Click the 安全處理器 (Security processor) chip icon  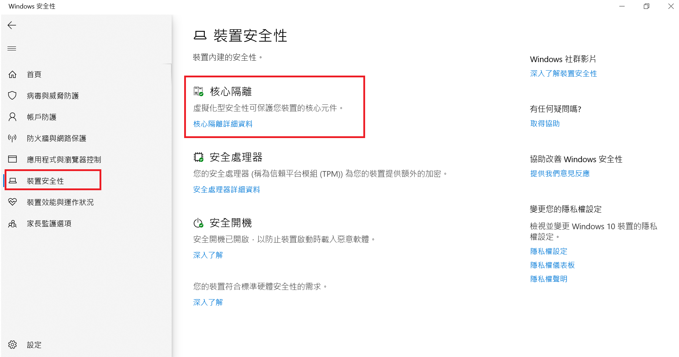tap(198, 156)
